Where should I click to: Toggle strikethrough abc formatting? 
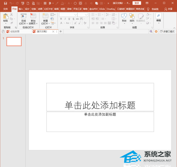coord(78,19)
